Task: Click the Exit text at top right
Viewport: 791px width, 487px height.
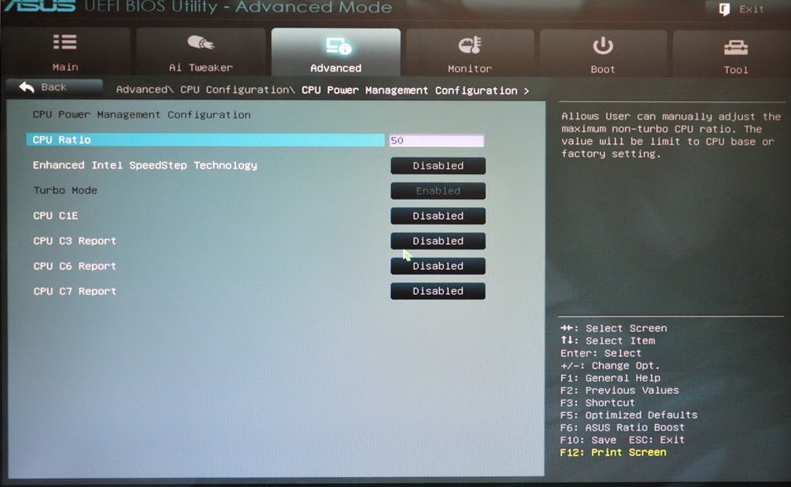Action: pyautogui.click(x=752, y=9)
